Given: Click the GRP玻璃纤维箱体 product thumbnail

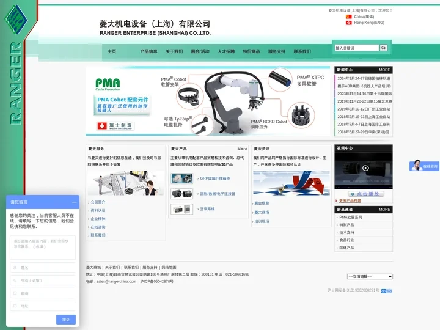Looking at the screenshot, I should 182,178.
